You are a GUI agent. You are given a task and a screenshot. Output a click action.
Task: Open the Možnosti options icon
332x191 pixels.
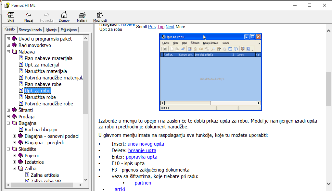[100, 15]
